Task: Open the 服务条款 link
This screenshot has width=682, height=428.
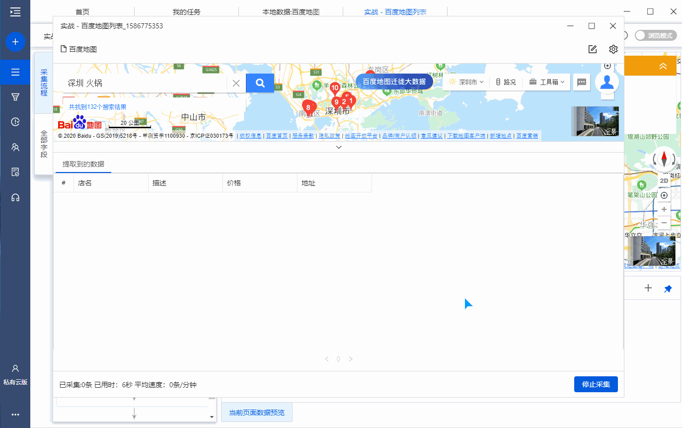Action: pos(303,136)
